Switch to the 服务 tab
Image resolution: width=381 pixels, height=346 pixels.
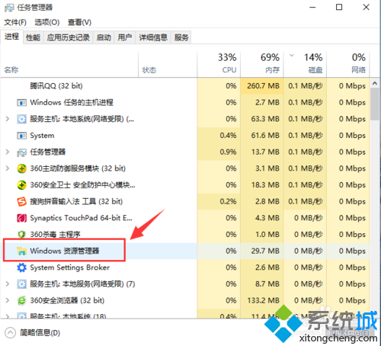181,38
